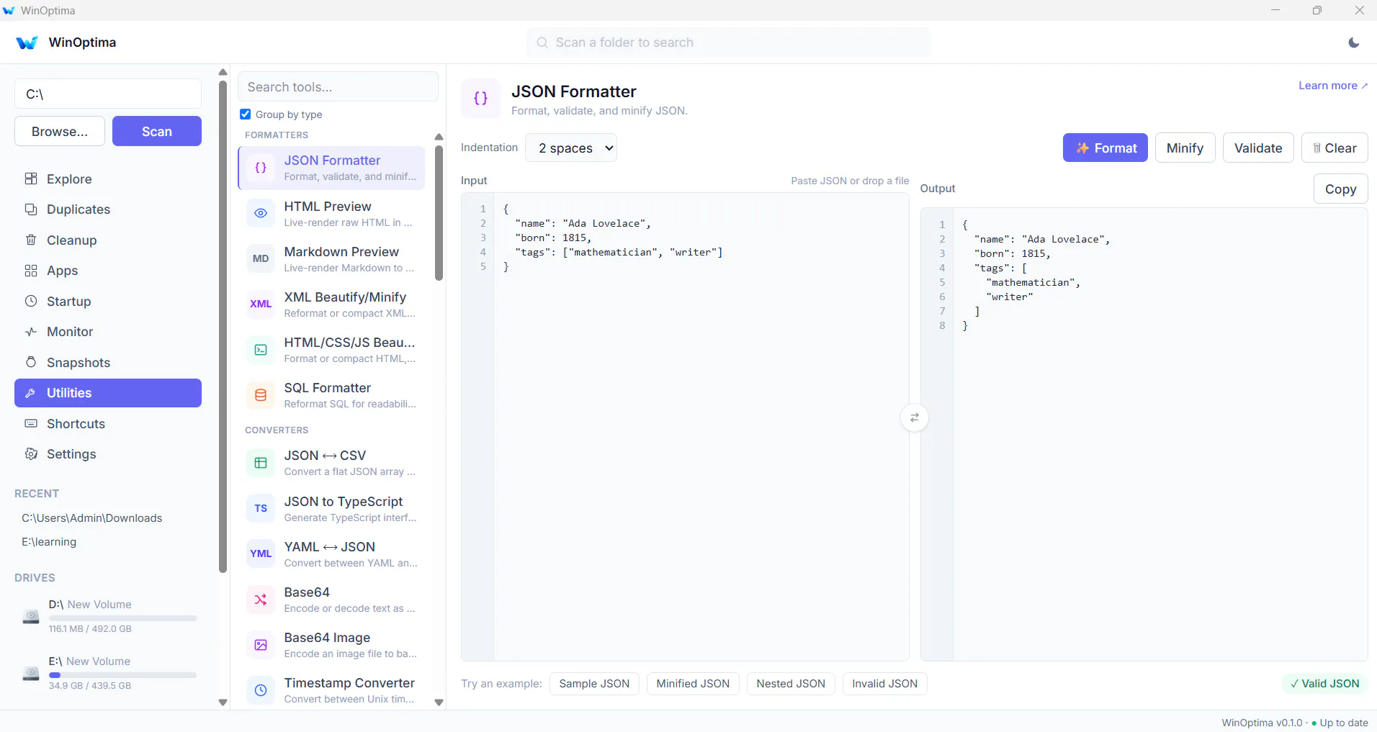The height and width of the screenshot is (732, 1377).
Task: Click tool list scroll up arrow
Action: click(439, 137)
